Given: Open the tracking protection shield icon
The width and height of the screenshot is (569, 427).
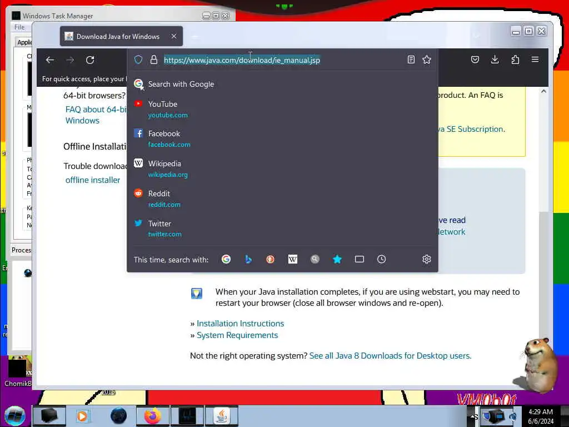Looking at the screenshot, I should point(138,59).
